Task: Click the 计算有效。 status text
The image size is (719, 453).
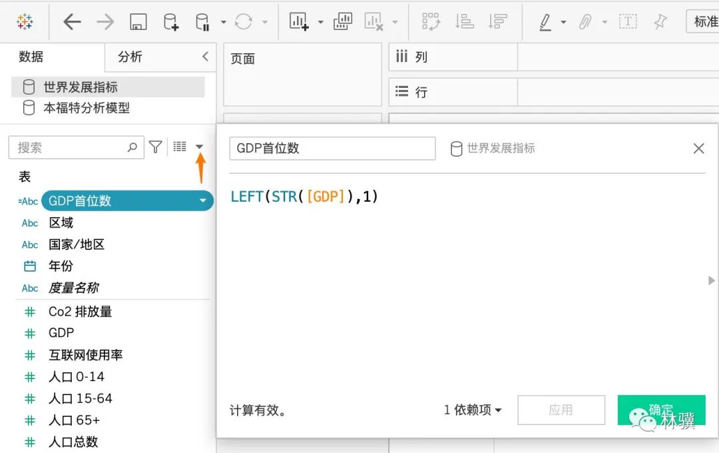Action: [258, 410]
